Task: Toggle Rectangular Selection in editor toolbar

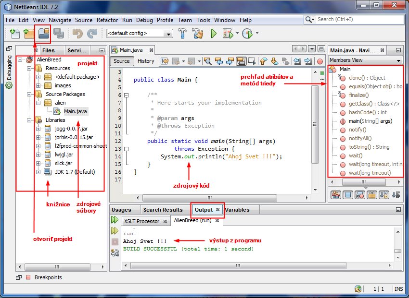Action: [252, 61]
